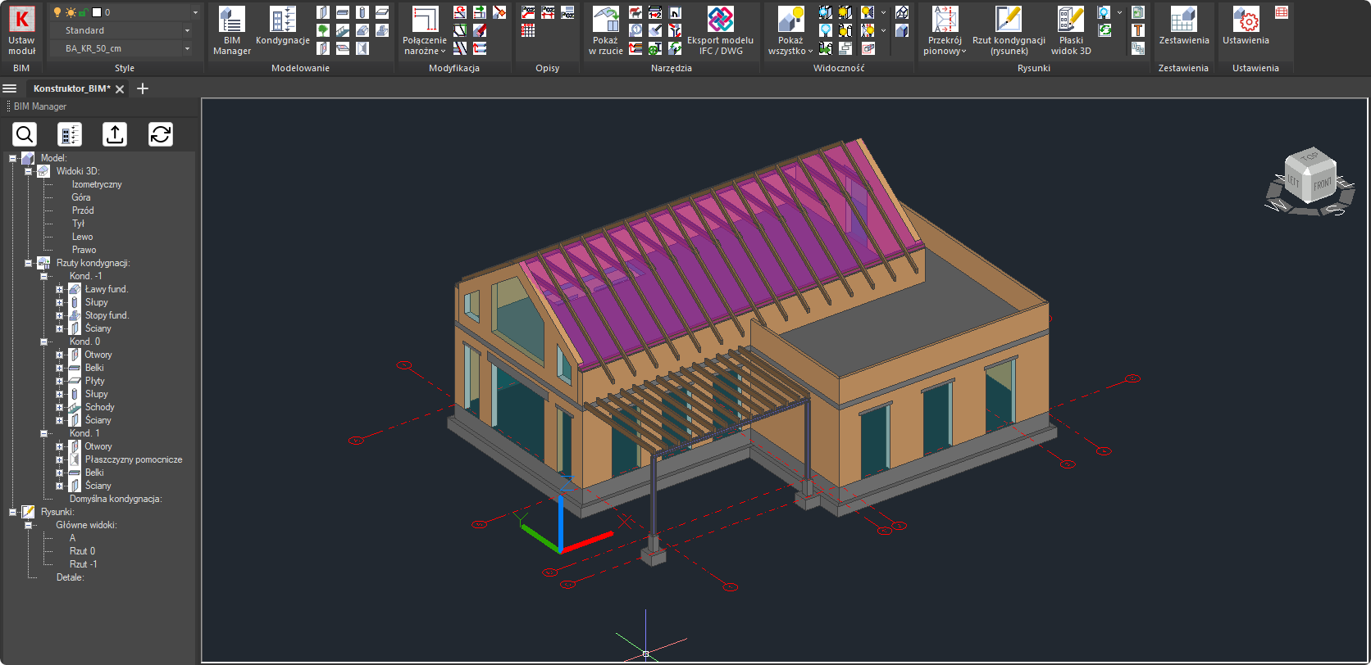
Task: Click Rzut kondygnacji (rysunek) icon
Action: (x=1009, y=19)
